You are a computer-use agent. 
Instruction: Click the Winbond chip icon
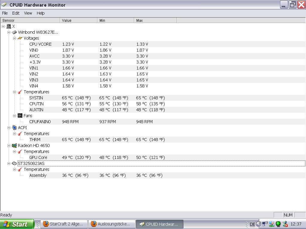[14, 32]
